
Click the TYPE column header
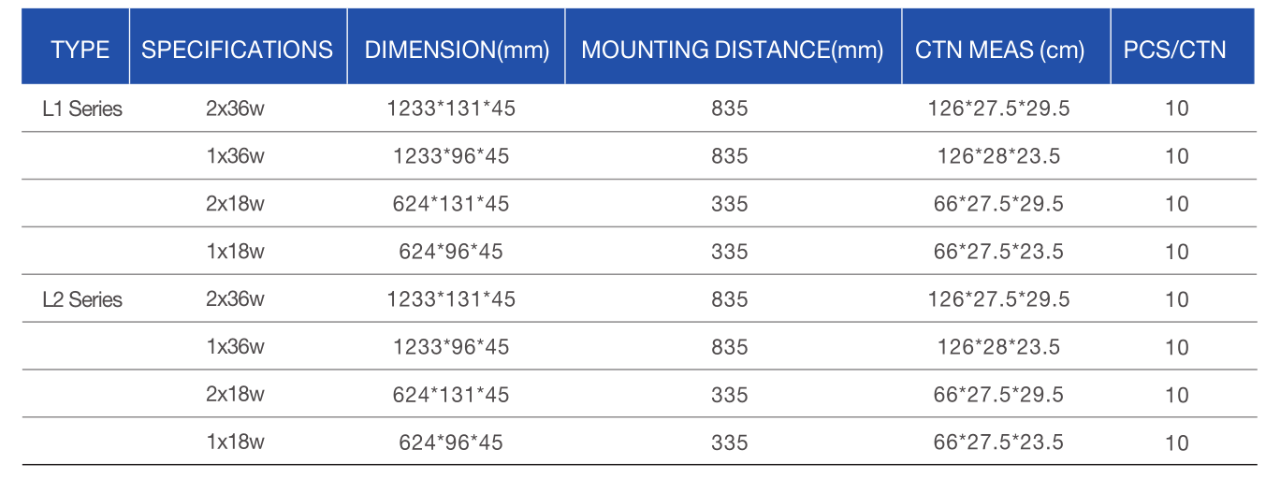(80, 50)
